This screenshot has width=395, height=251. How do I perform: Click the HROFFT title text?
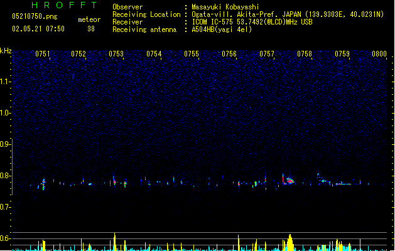click(x=64, y=5)
